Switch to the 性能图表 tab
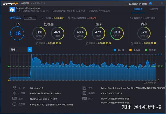This screenshot has height=114, width=166. pyautogui.click(x=154, y=9)
